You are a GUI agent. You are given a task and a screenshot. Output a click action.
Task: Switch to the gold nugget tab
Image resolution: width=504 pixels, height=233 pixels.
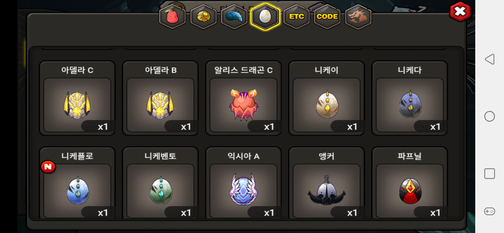[x=204, y=17]
